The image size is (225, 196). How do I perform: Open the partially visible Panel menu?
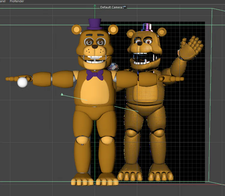[x=3, y=1]
